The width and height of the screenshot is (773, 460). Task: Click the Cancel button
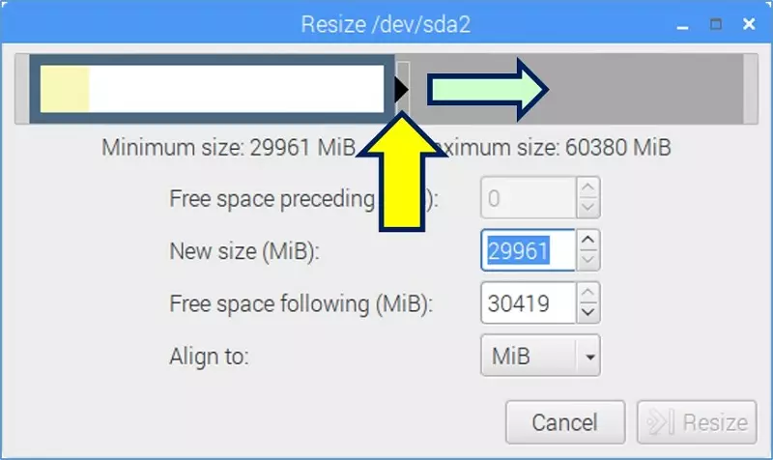(x=565, y=422)
